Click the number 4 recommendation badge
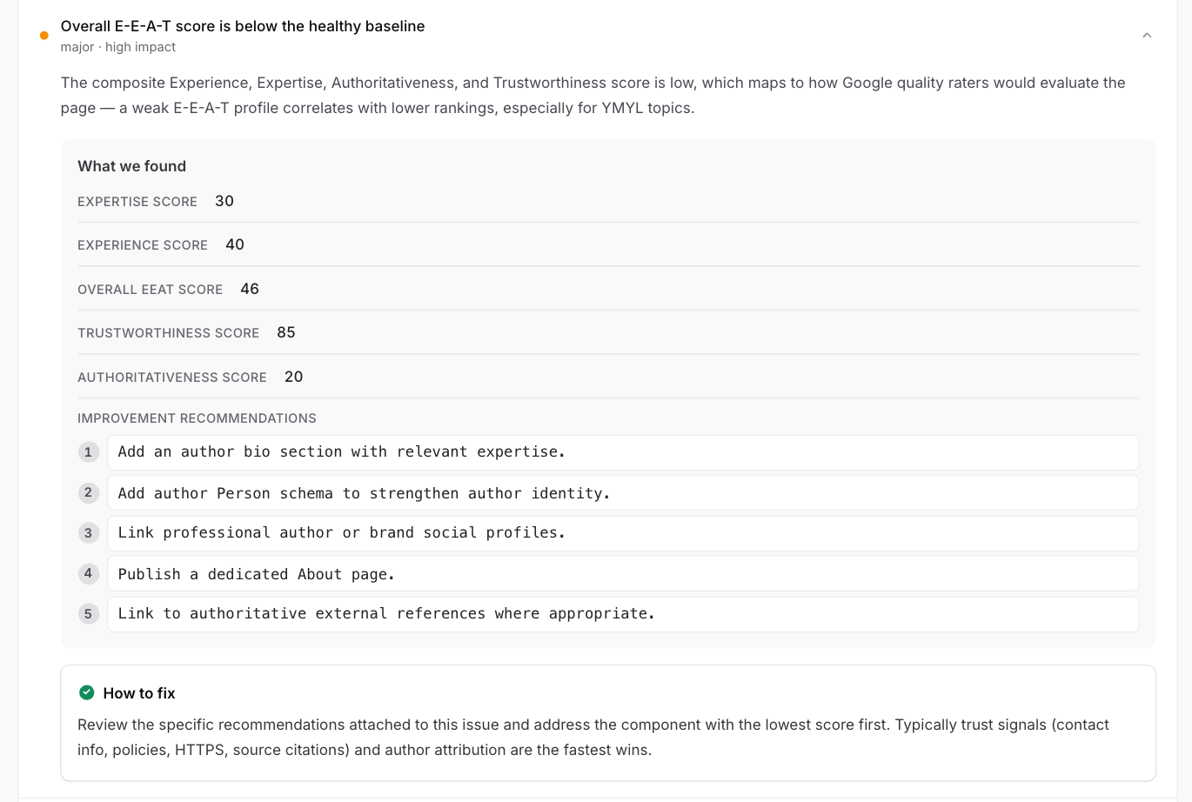This screenshot has width=1192, height=802. click(x=88, y=573)
